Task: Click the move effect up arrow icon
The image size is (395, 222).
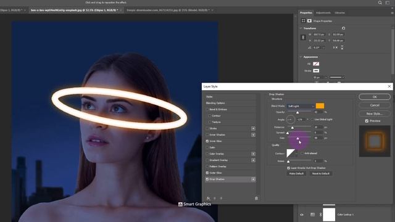Action: coord(215,199)
